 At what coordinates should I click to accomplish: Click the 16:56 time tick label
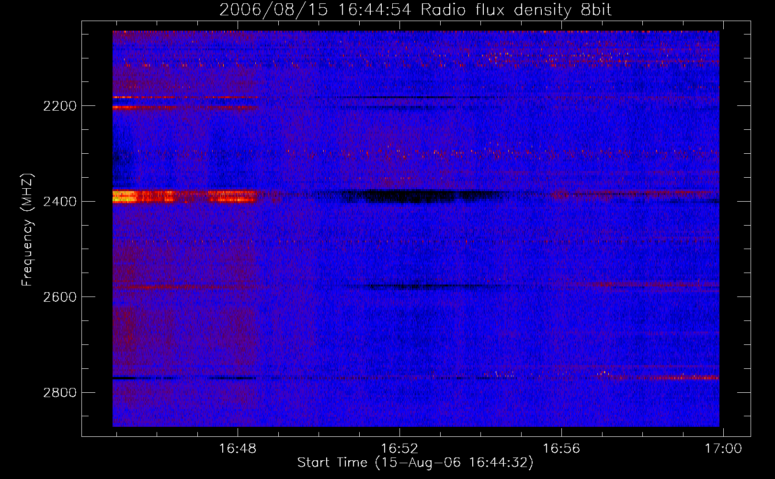click(x=561, y=449)
